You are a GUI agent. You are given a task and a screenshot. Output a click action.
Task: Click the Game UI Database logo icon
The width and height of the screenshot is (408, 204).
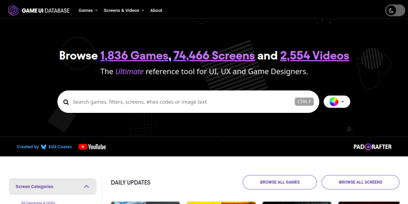point(13,10)
